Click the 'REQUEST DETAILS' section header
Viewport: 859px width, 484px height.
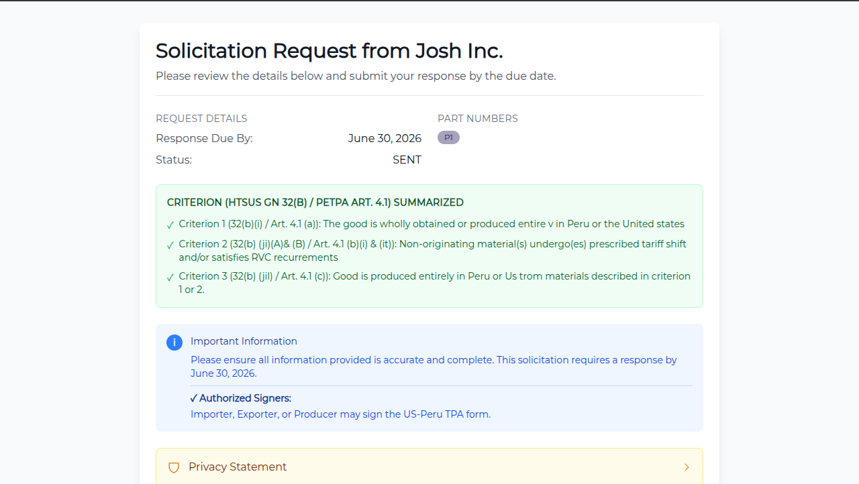[201, 119]
